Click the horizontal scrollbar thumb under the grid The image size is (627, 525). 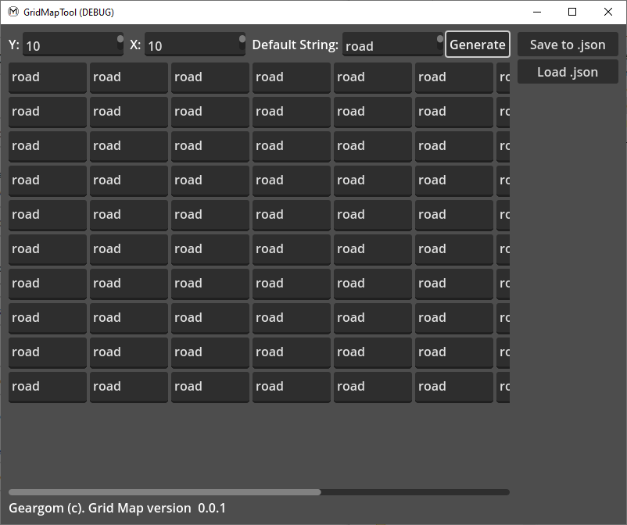click(165, 492)
